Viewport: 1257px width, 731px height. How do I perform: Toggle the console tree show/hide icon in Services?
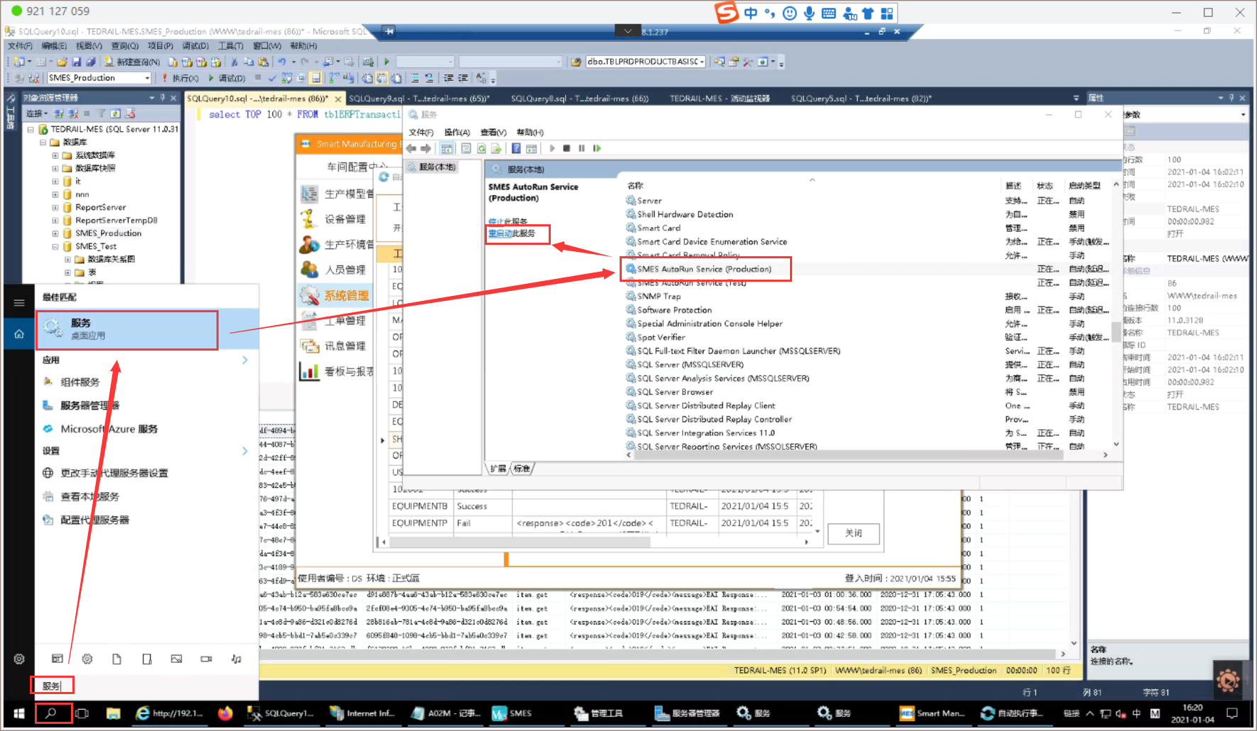(x=446, y=148)
